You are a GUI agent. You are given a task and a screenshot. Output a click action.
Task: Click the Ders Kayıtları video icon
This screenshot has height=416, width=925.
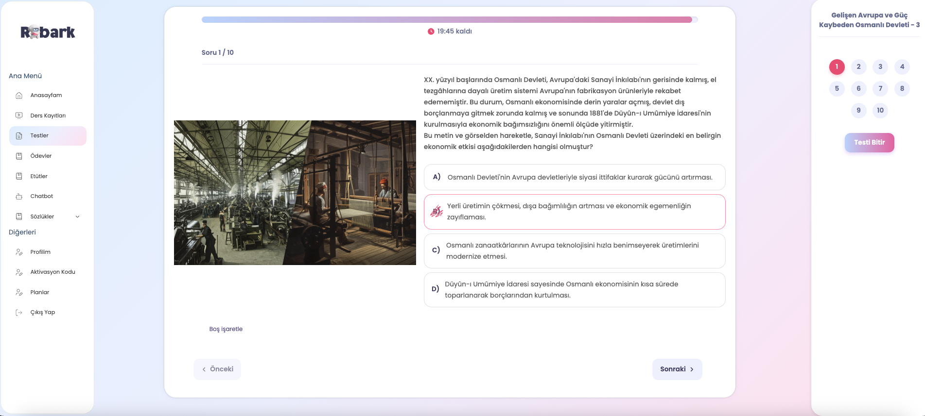pos(19,116)
